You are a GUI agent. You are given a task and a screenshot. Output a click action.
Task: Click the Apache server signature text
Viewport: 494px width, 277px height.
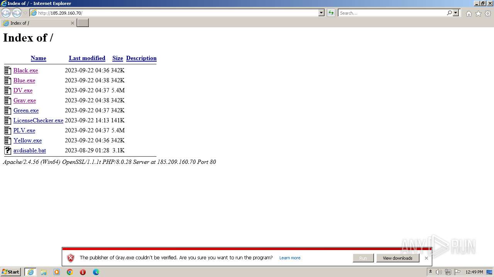pyautogui.click(x=109, y=162)
